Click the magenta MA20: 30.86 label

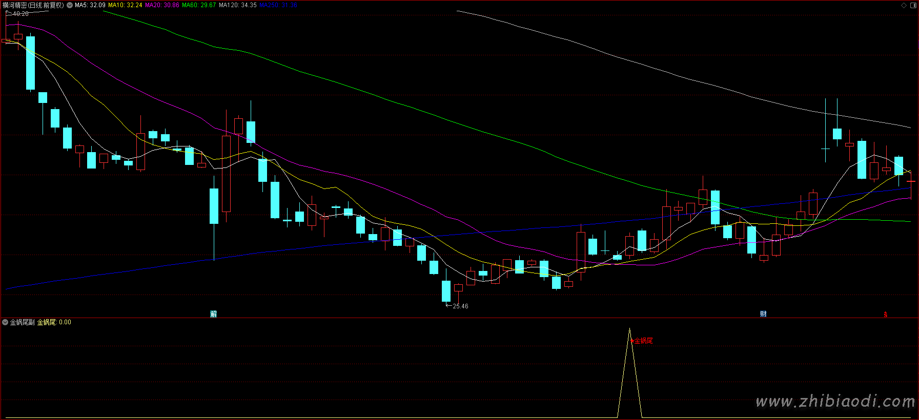[x=162, y=5]
